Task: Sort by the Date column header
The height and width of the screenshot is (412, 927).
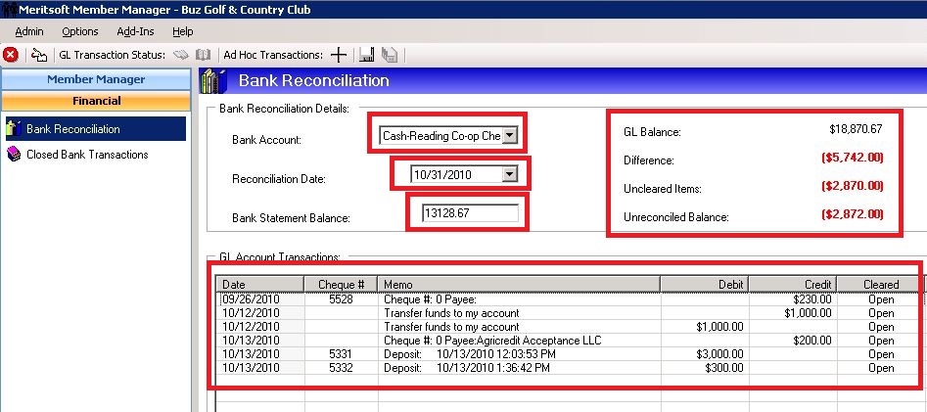Action: 260,285
